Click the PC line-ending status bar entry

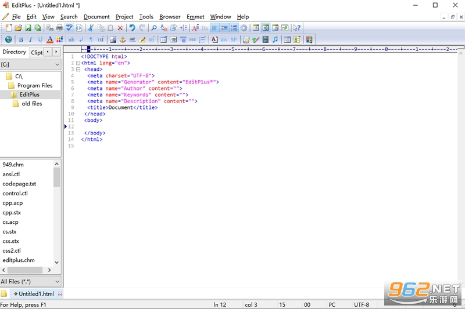[332, 304]
